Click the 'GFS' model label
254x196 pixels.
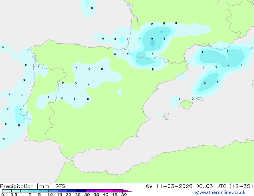click(x=60, y=186)
